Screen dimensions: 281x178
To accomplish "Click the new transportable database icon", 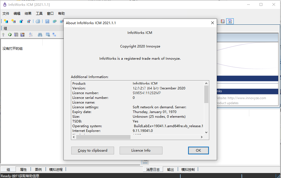I will [x=13, y=21].
